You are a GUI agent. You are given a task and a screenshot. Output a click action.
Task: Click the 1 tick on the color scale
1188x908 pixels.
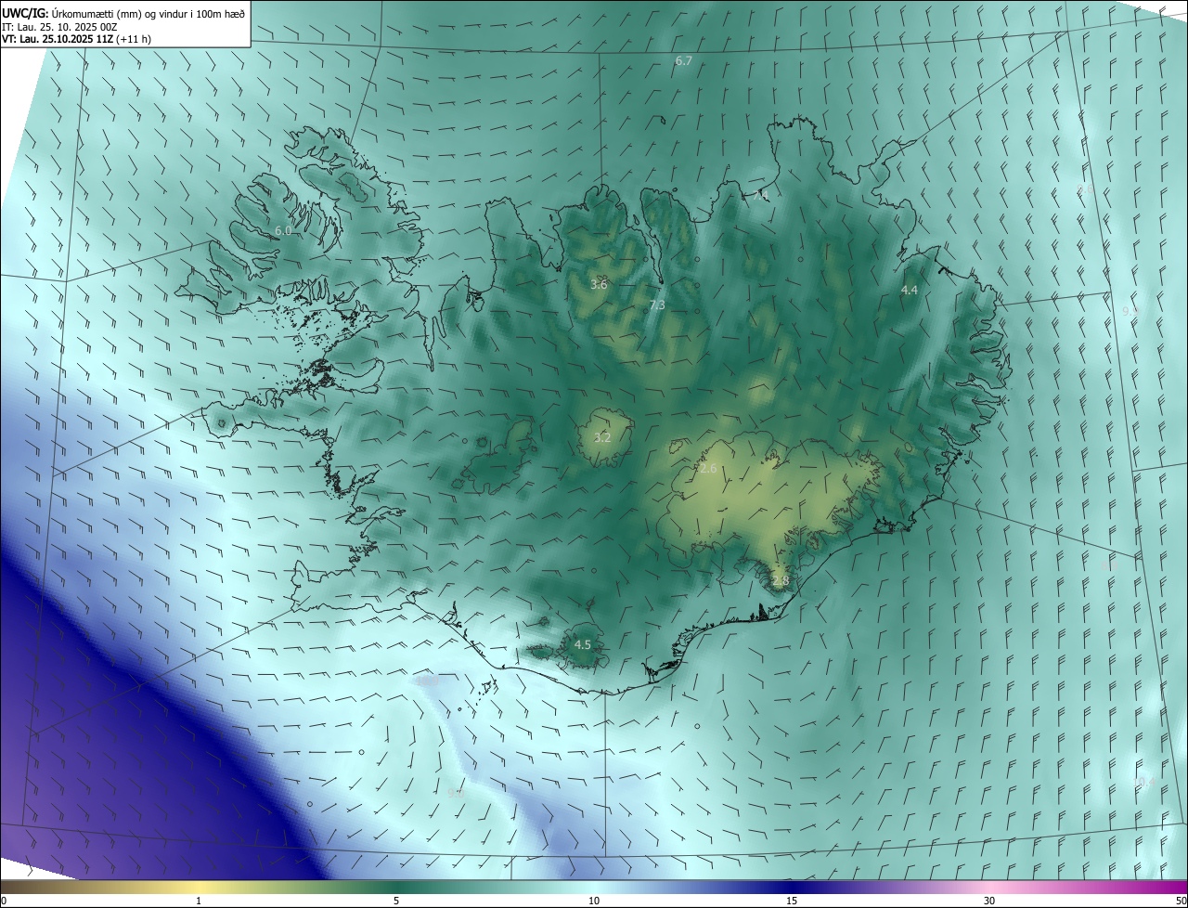[x=199, y=901]
